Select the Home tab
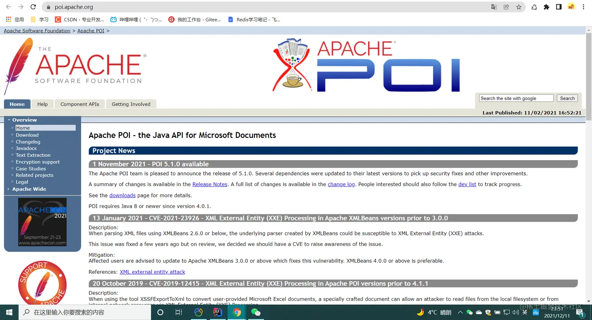Image resolution: width=592 pixels, height=320 pixels. [x=17, y=104]
